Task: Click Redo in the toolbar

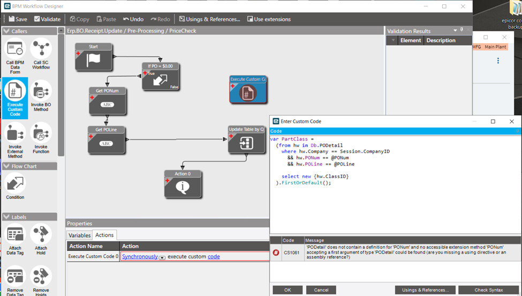Action: [160, 19]
